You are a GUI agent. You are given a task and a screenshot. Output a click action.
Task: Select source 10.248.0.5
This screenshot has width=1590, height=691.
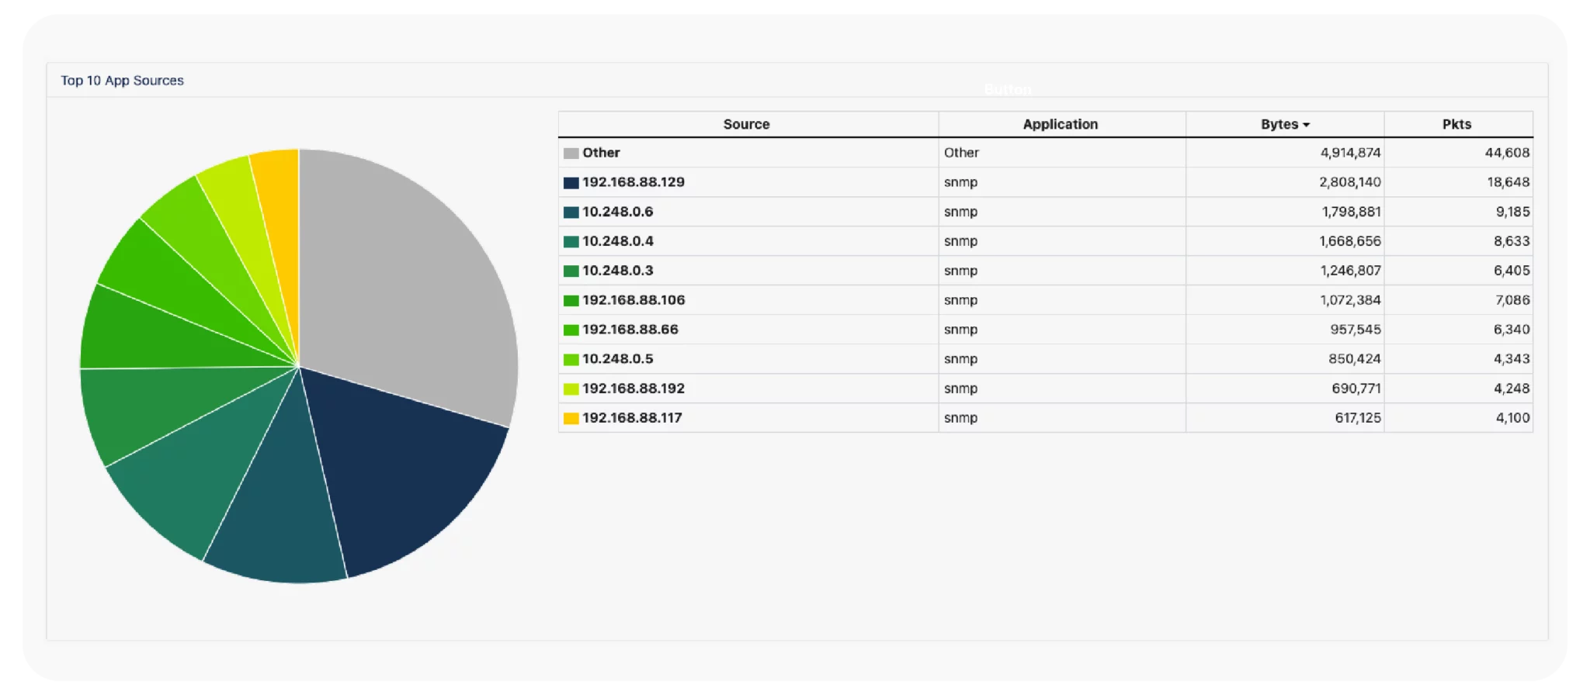coord(618,359)
